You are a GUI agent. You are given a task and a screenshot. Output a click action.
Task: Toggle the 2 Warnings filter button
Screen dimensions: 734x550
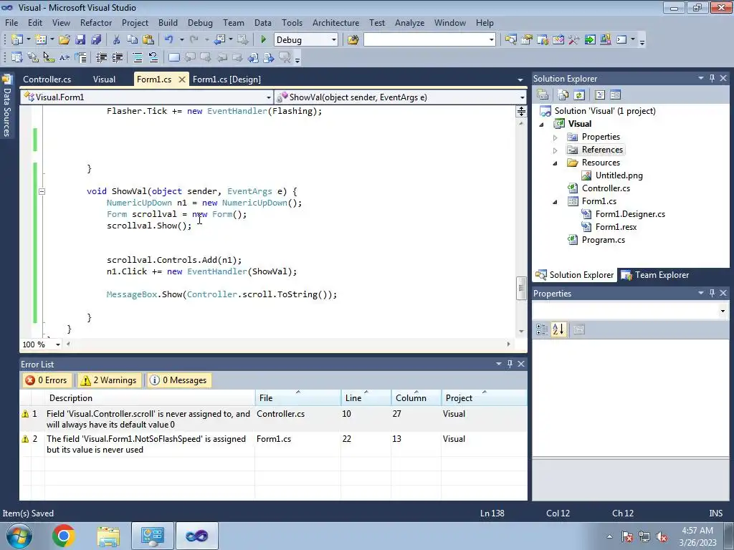click(109, 380)
